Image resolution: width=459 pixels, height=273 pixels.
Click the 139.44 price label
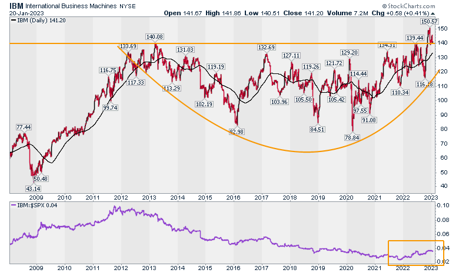(415, 38)
